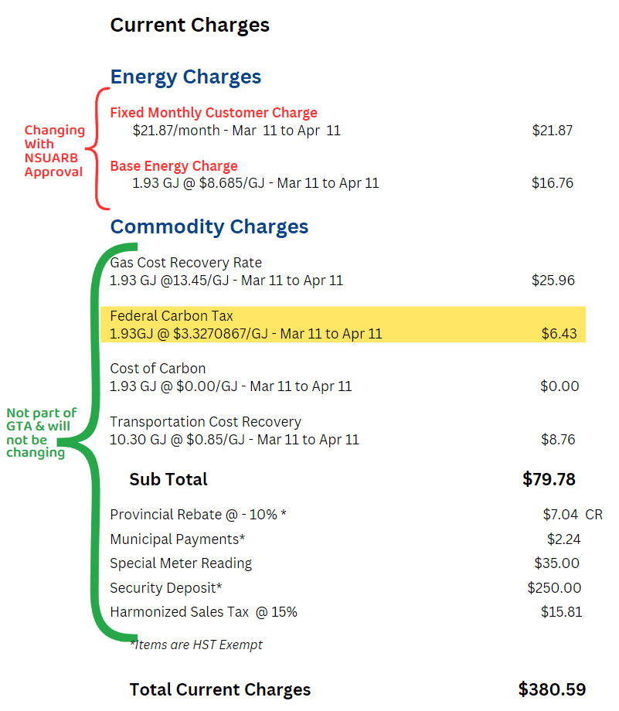The width and height of the screenshot is (619, 711).
Task: Click the Harmonized Sales Tax label
Action: pos(203,612)
